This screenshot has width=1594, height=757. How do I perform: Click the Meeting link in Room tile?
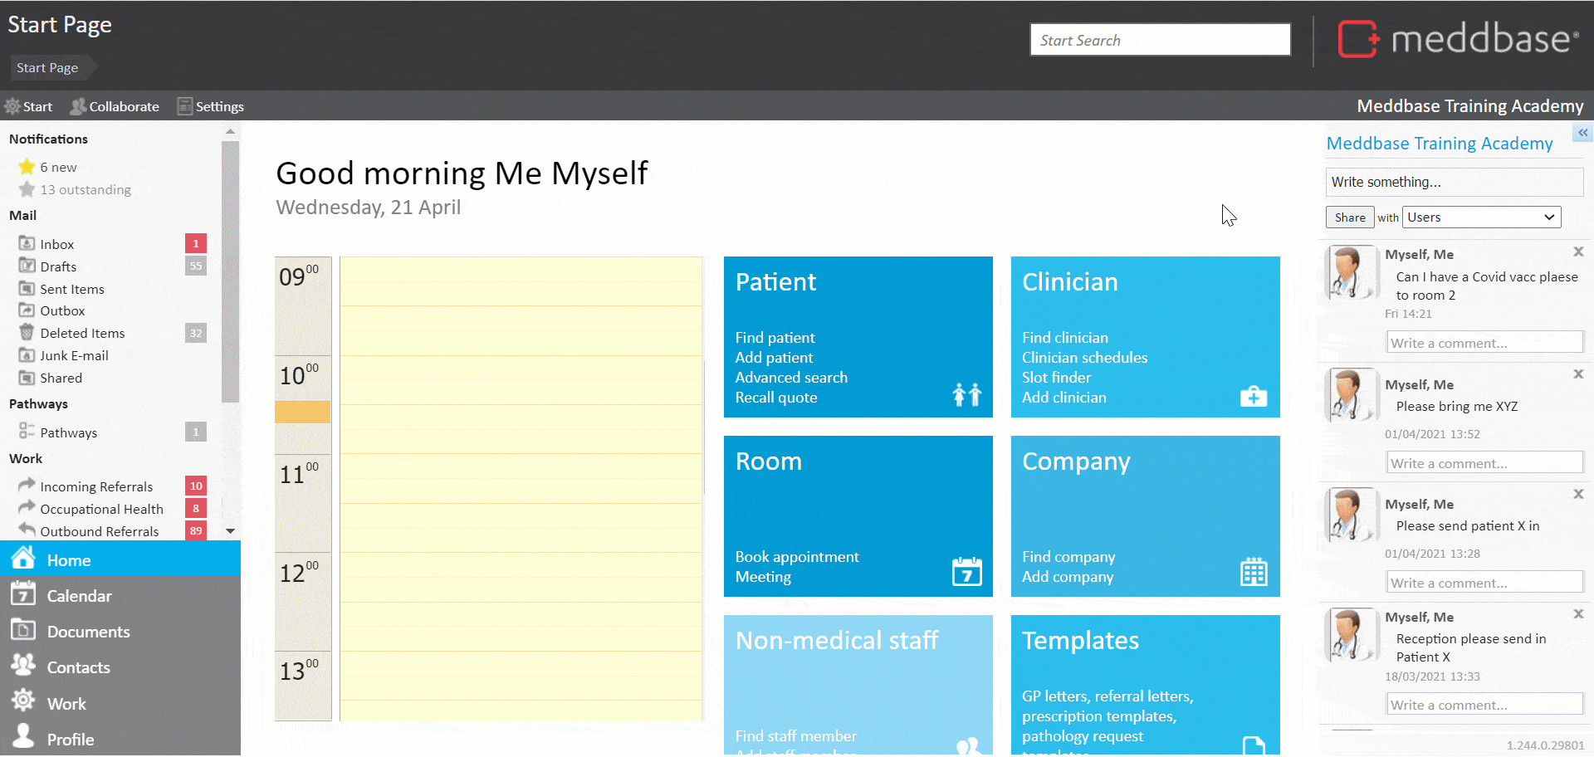coord(763,577)
